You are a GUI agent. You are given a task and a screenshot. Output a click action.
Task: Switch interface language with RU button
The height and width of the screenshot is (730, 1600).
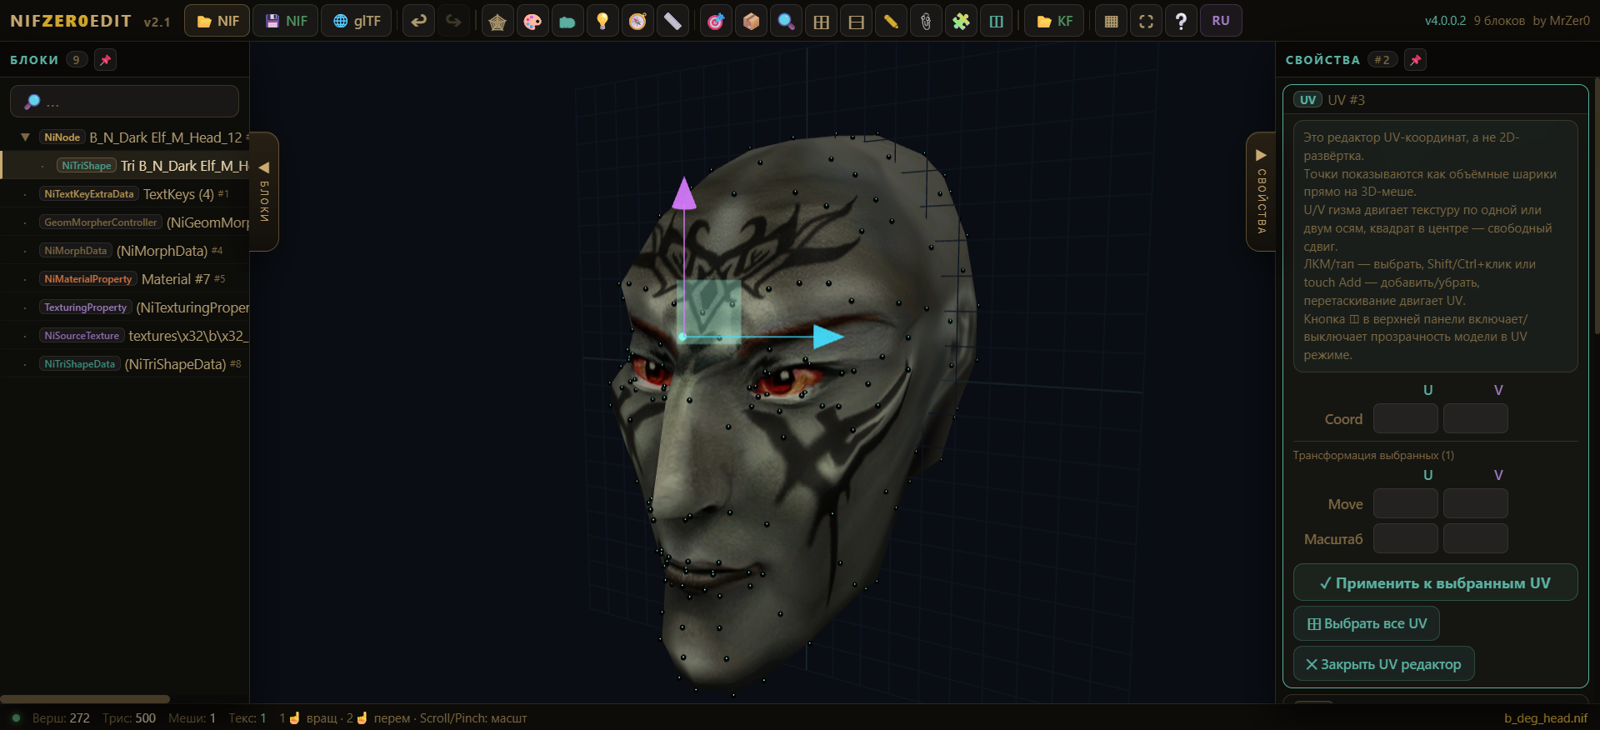pos(1220,22)
